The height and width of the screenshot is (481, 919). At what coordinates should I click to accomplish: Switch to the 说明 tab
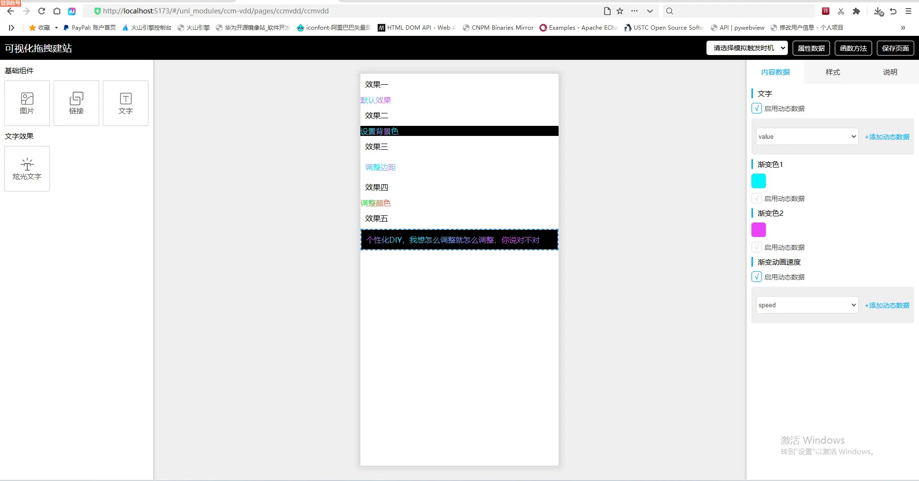click(x=890, y=72)
